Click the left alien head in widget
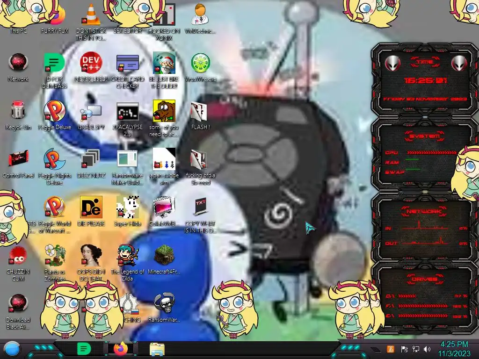The height and width of the screenshot is (359, 479). (393, 64)
